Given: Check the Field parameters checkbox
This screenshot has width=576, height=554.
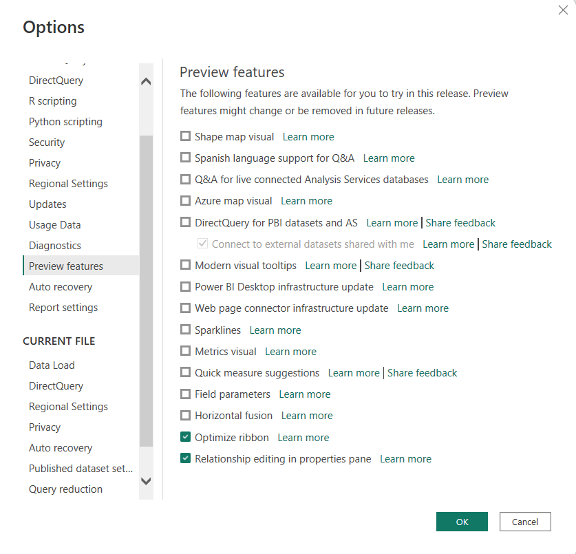Looking at the screenshot, I should (x=185, y=394).
